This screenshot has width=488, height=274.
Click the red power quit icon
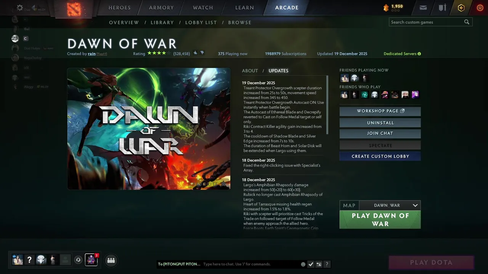click(480, 8)
